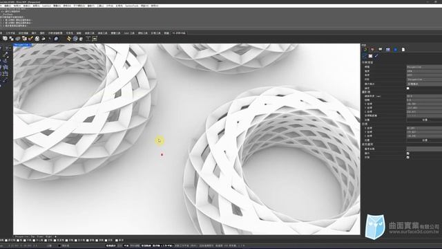This screenshot has height=249, width=442.
Task: Click the round white wheel icon in the toolbar
Action: 37,39
